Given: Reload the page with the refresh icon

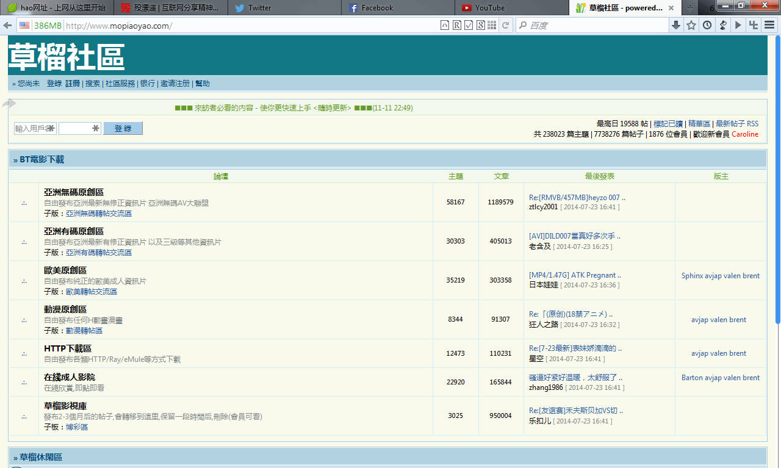Looking at the screenshot, I should point(505,26).
